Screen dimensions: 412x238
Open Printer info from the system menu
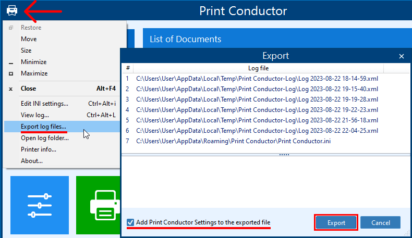(39, 149)
